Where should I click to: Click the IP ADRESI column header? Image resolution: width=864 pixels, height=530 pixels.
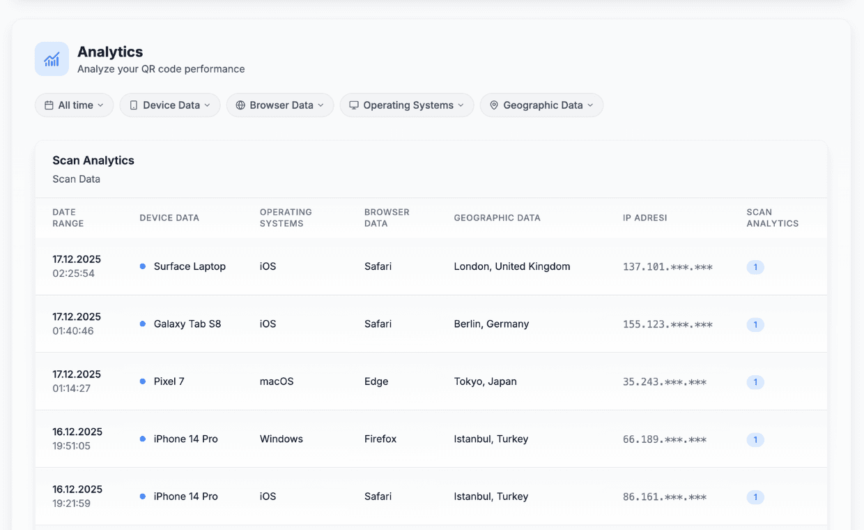pyautogui.click(x=645, y=218)
